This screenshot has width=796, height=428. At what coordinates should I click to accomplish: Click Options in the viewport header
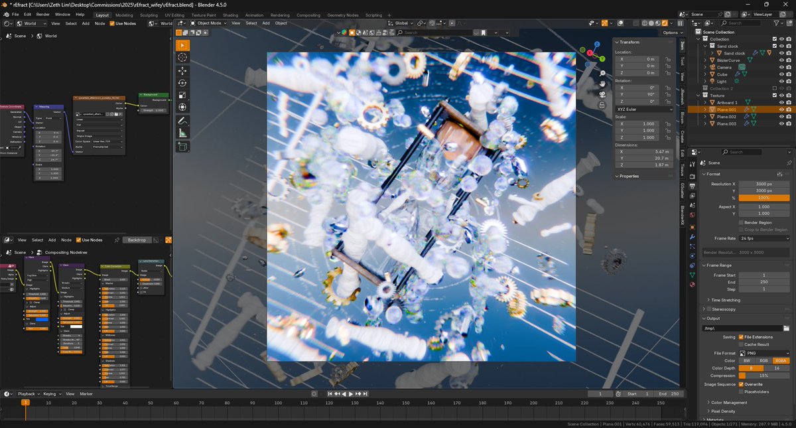[672, 32]
